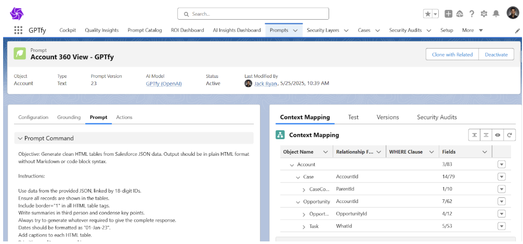This screenshot has width=523, height=244.
Task: Click the Deactivate button
Action: click(496, 55)
